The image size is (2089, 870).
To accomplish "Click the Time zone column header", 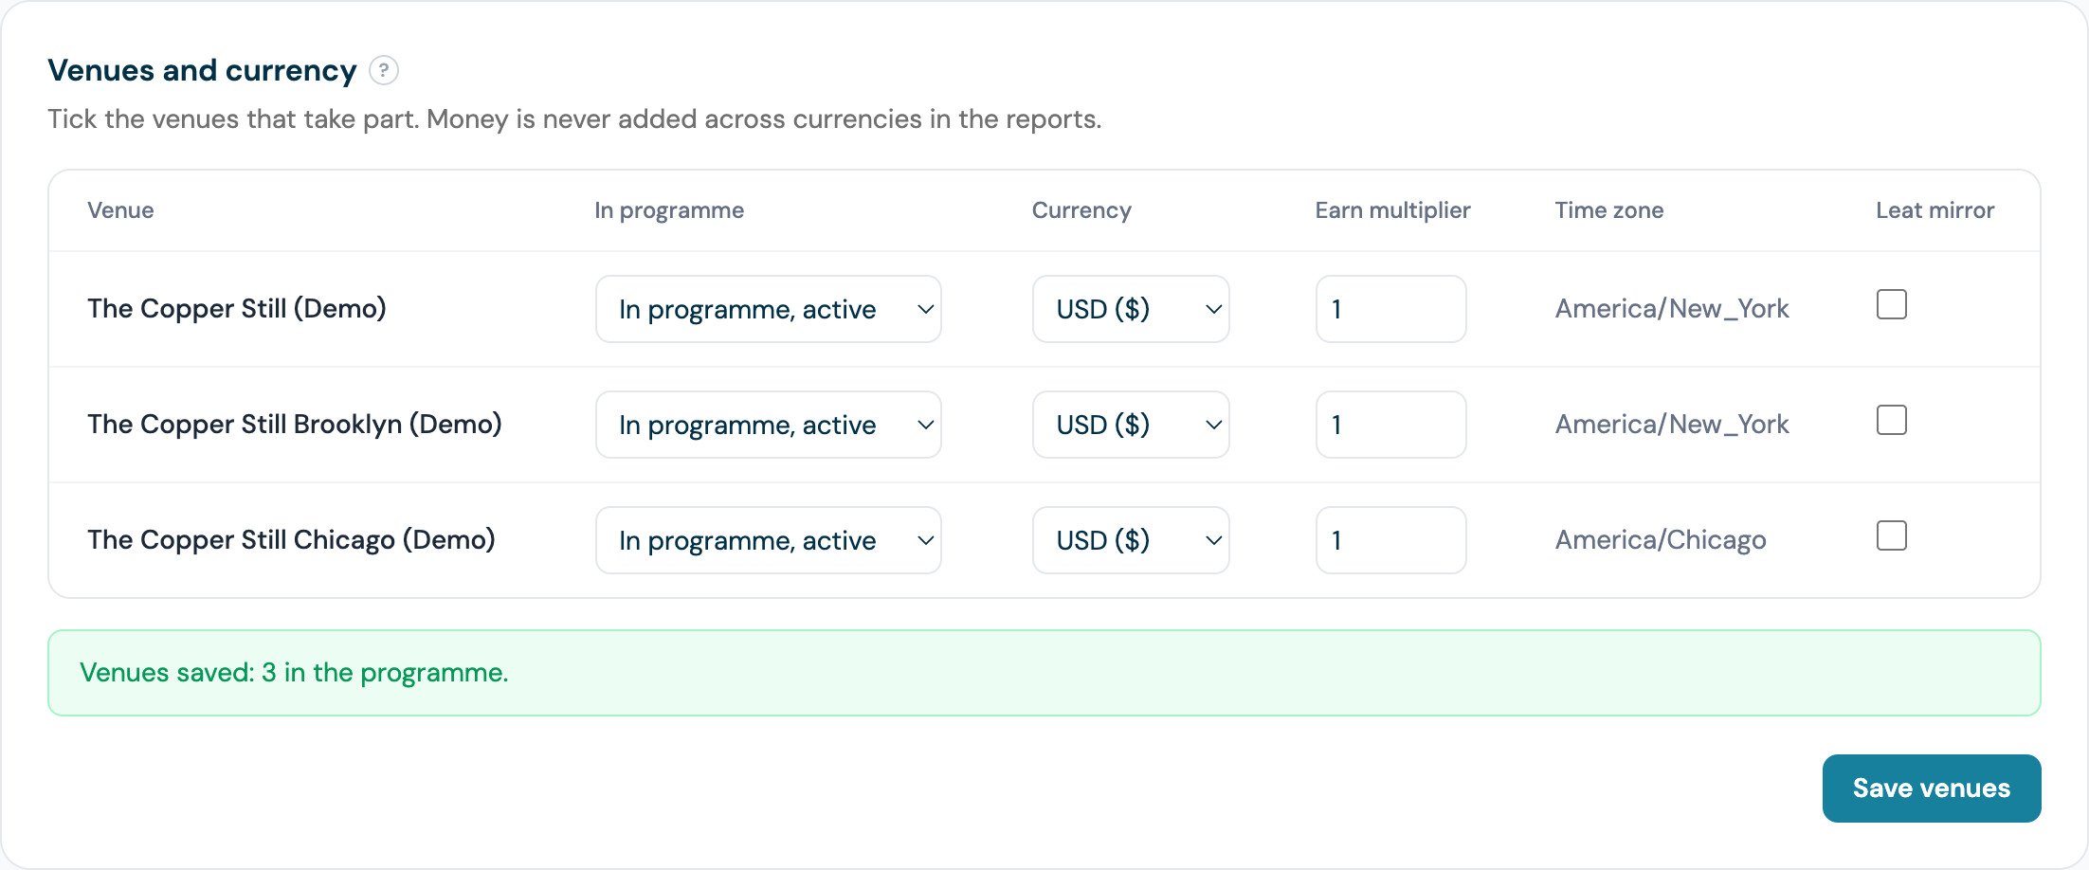I will 1608,210.
